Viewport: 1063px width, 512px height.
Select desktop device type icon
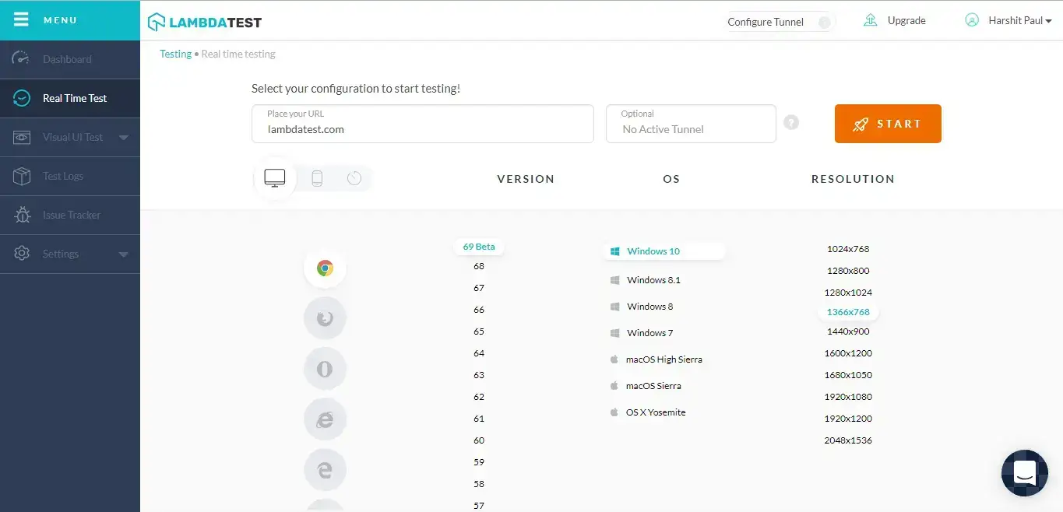(x=275, y=178)
